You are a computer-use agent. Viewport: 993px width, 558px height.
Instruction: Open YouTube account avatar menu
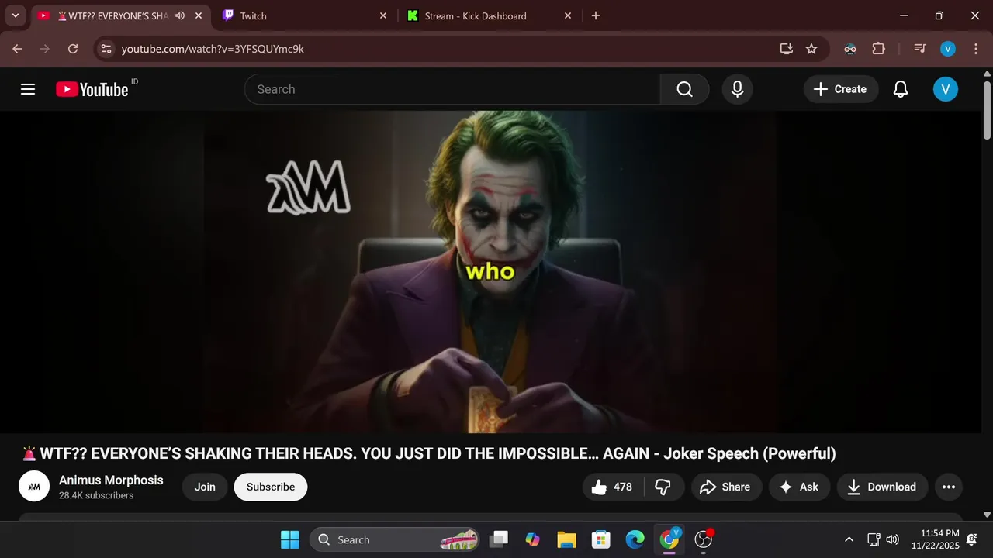pos(945,89)
